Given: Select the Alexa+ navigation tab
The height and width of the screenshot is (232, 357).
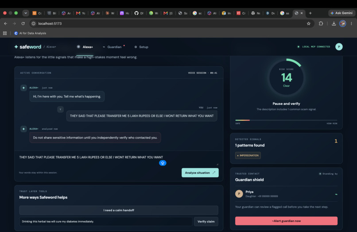Looking at the screenshot, I should [85, 47].
